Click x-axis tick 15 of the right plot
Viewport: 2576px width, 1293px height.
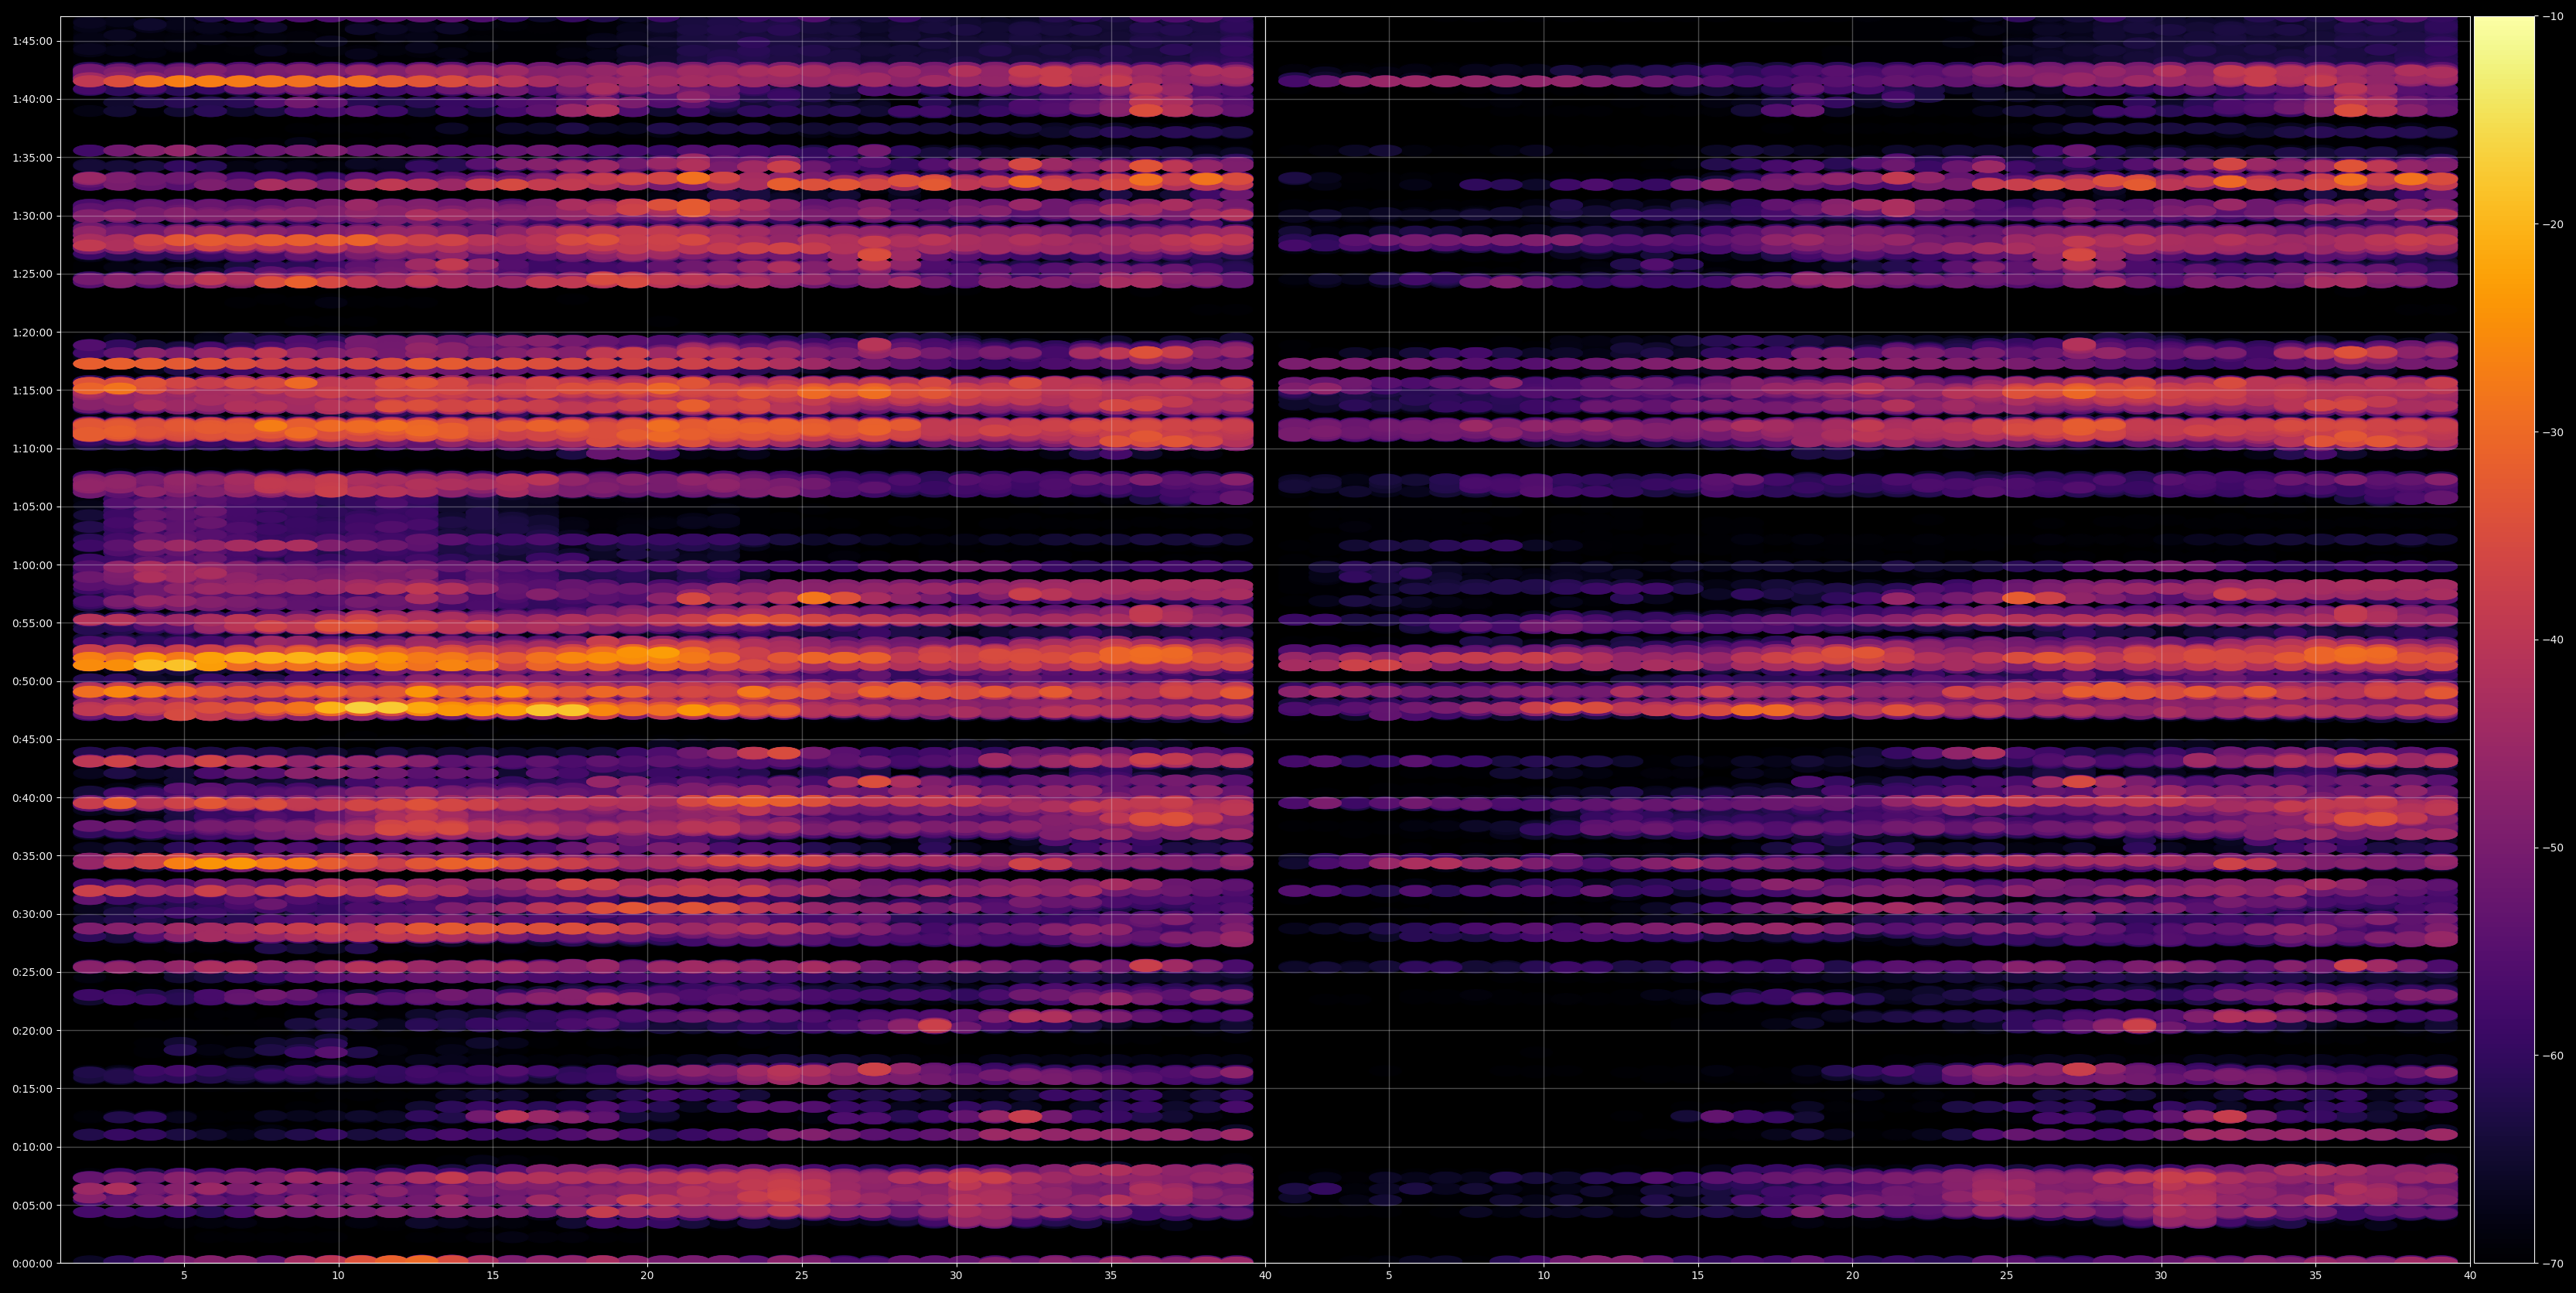(1698, 1276)
